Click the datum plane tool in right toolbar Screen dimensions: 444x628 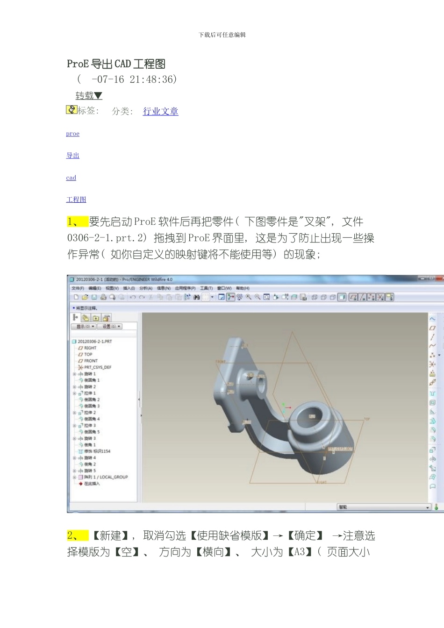coord(432,328)
